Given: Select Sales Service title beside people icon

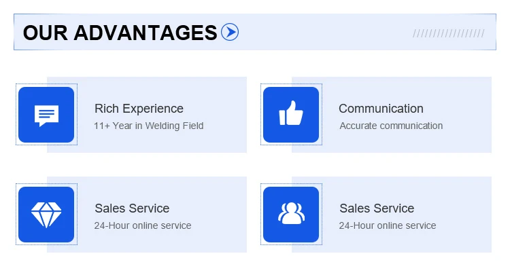Looking at the screenshot, I should [x=377, y=208].
